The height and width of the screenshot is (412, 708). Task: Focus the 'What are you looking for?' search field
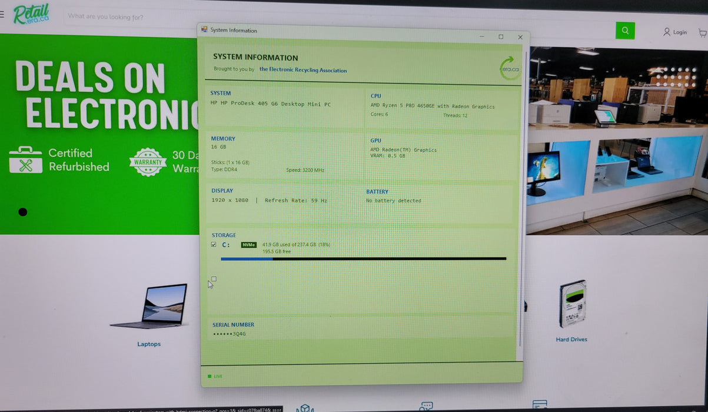pyautogui.click(x=338, y=18)
